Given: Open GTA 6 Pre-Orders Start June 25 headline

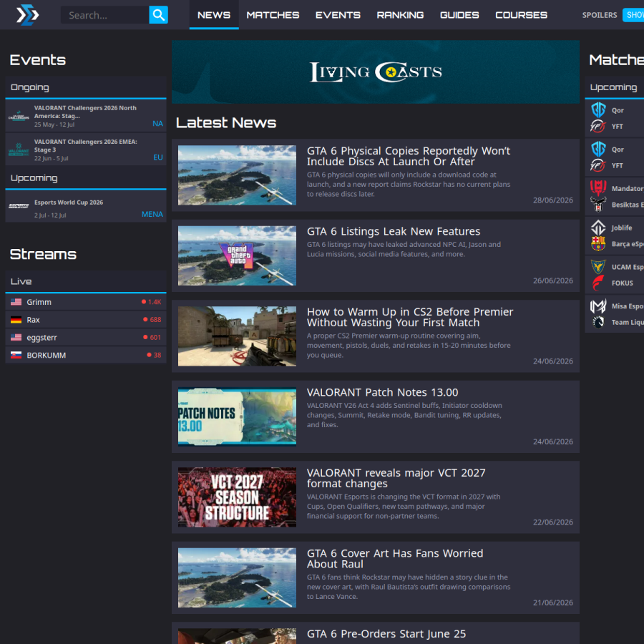Looking at the screenshot, I should (386, 634).
